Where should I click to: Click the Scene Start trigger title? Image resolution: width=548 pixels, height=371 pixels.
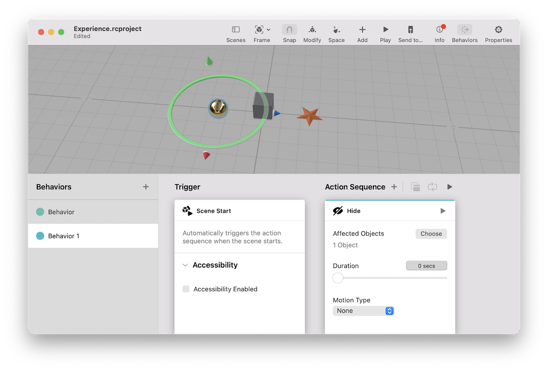[214, 211]
